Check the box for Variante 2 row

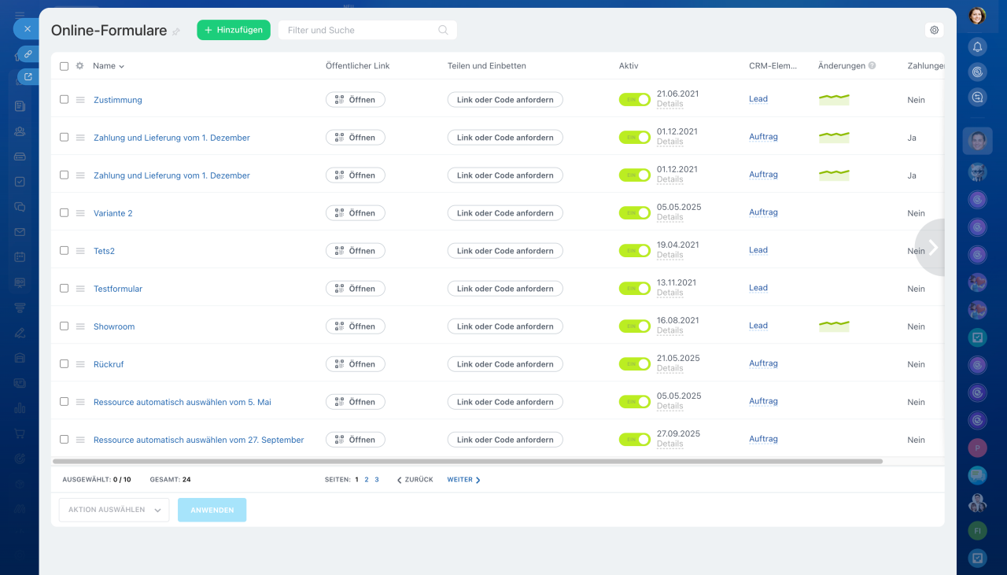click(x=64, y=212)
